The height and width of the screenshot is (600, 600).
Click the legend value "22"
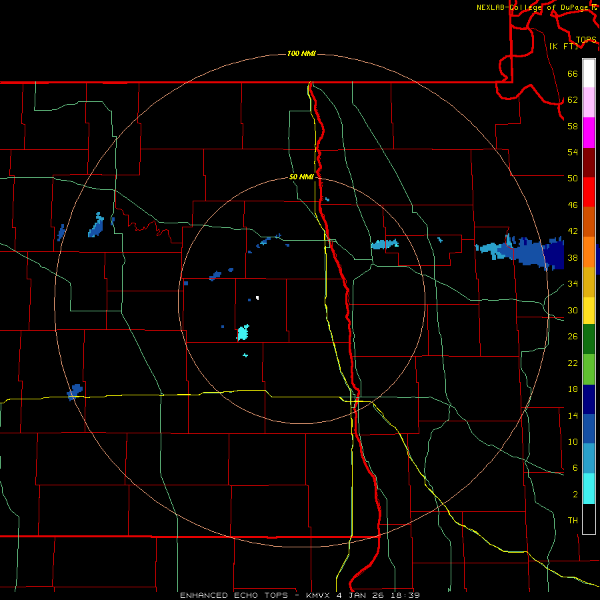pyautogui.click(x=573, y=363)
